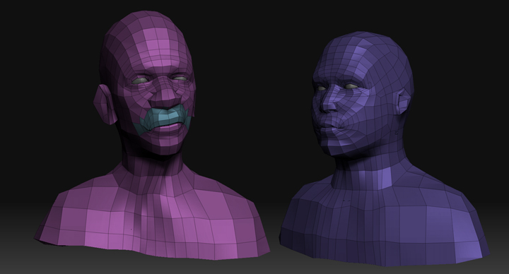The image size is (509, 274).
Task: Click the purple bust's eyeball nearest the ear
Action: tap(351, 86)
